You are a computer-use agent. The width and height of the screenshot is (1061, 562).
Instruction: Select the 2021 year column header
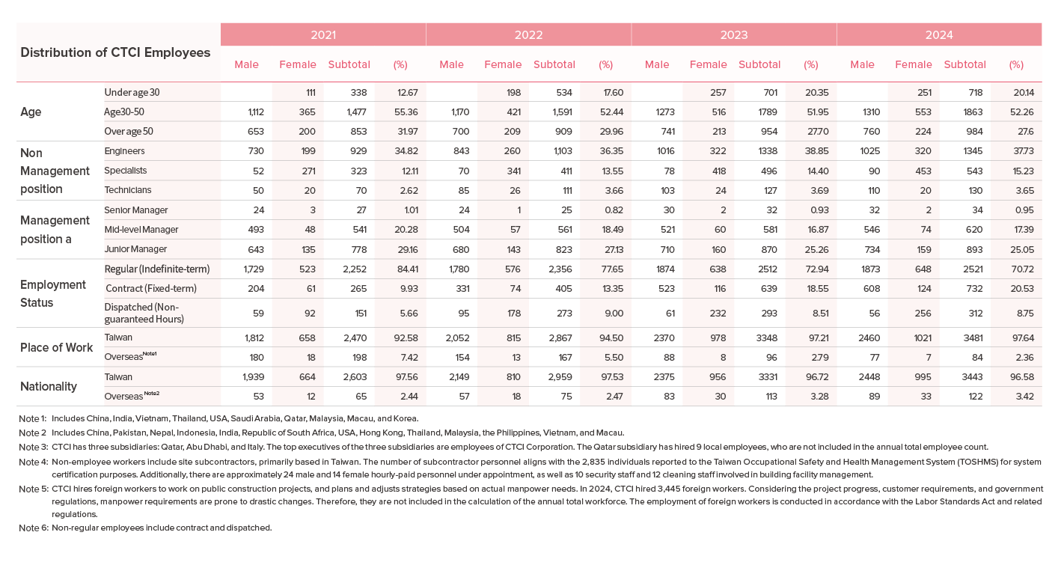tap(323, 34)
